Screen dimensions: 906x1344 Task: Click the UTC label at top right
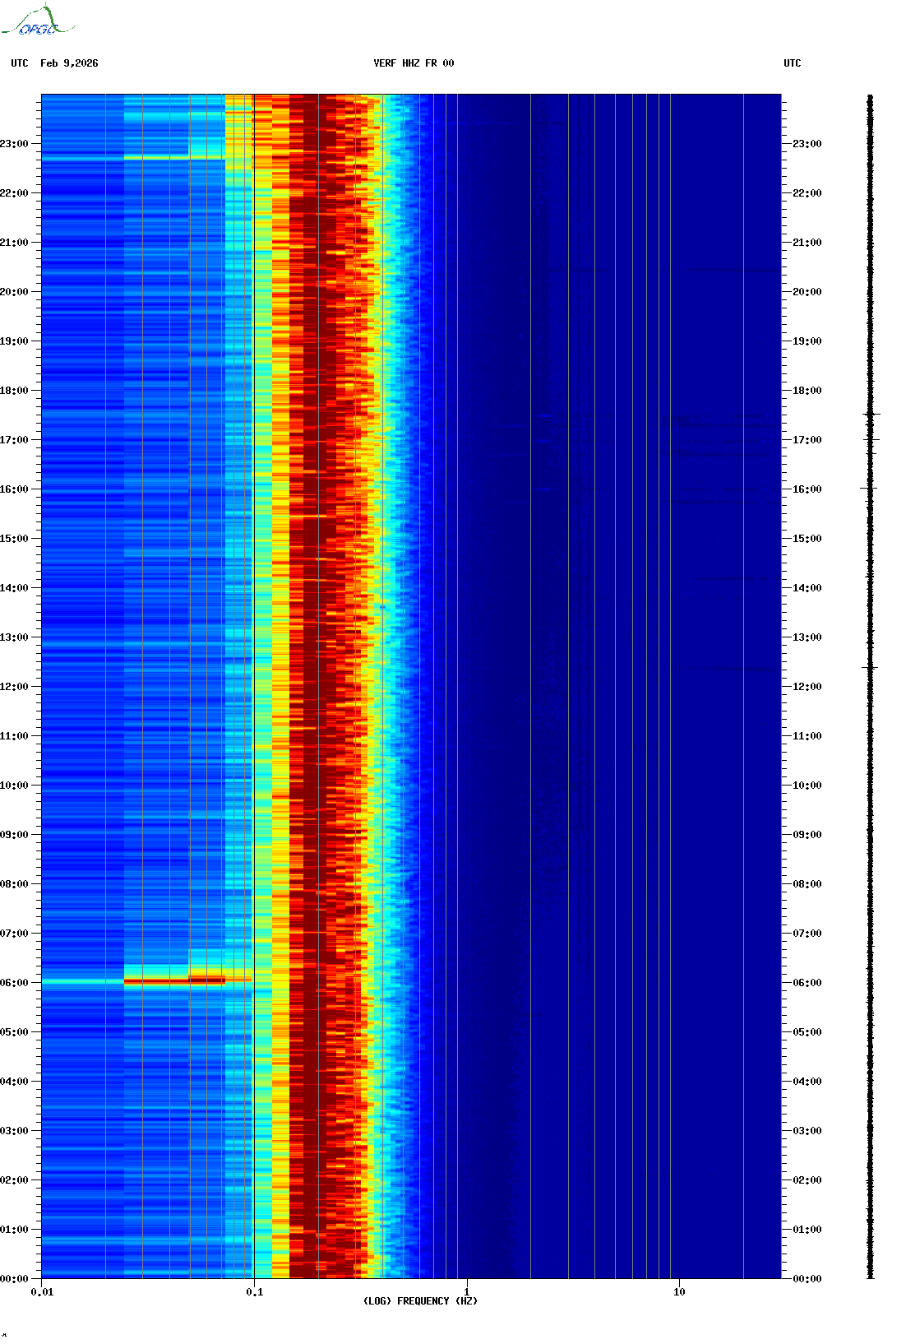point(792,63)
